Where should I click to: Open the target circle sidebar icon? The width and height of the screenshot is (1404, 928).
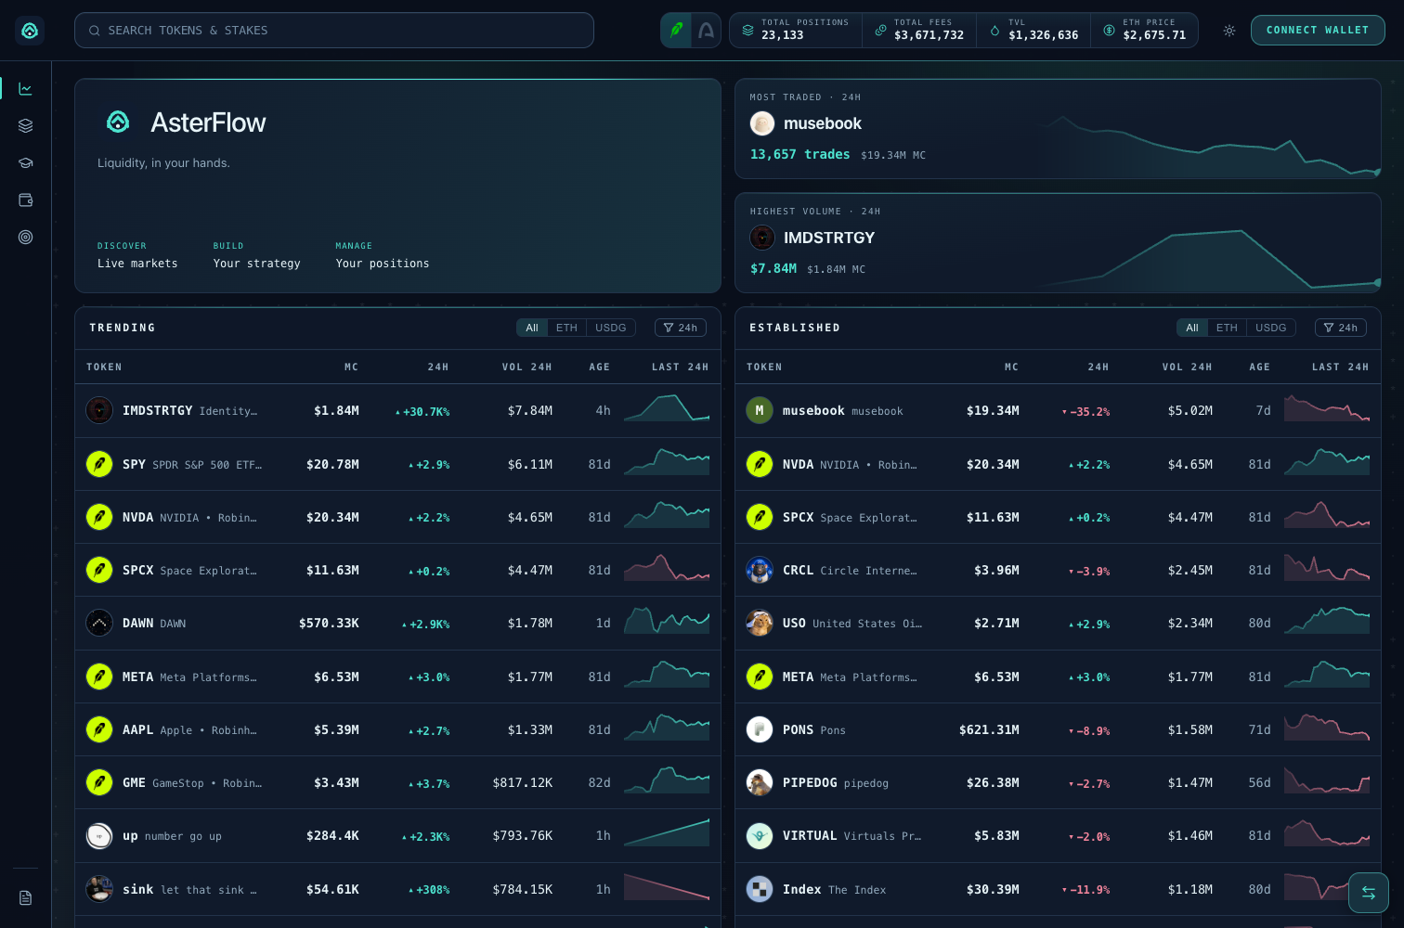click(26, 237)
